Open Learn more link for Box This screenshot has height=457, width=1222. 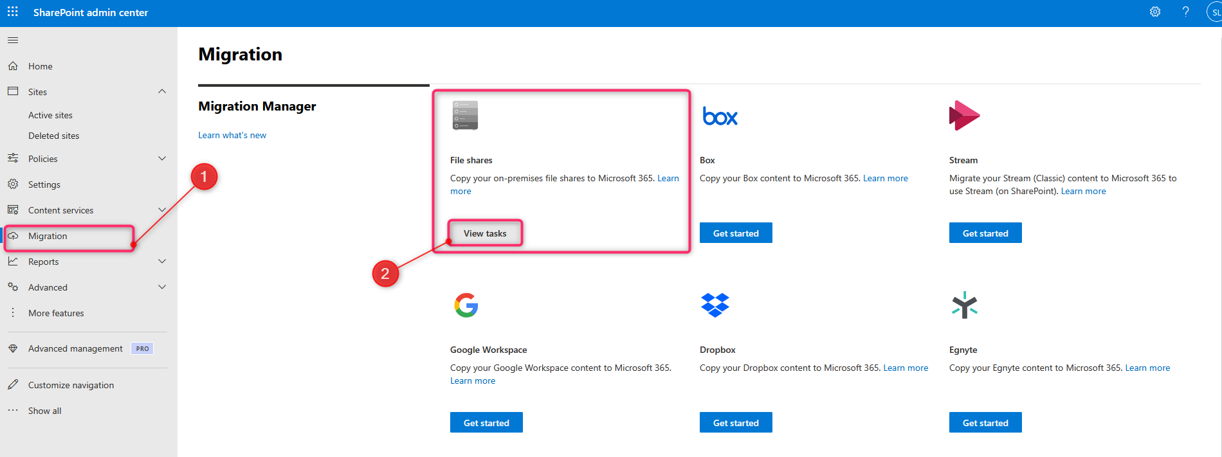click(886, 178)
